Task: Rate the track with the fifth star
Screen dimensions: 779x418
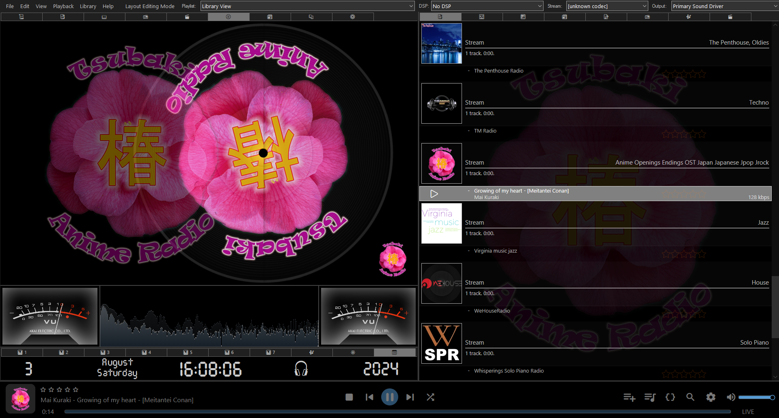Action: pyautogui.click(x=76, y=390)
